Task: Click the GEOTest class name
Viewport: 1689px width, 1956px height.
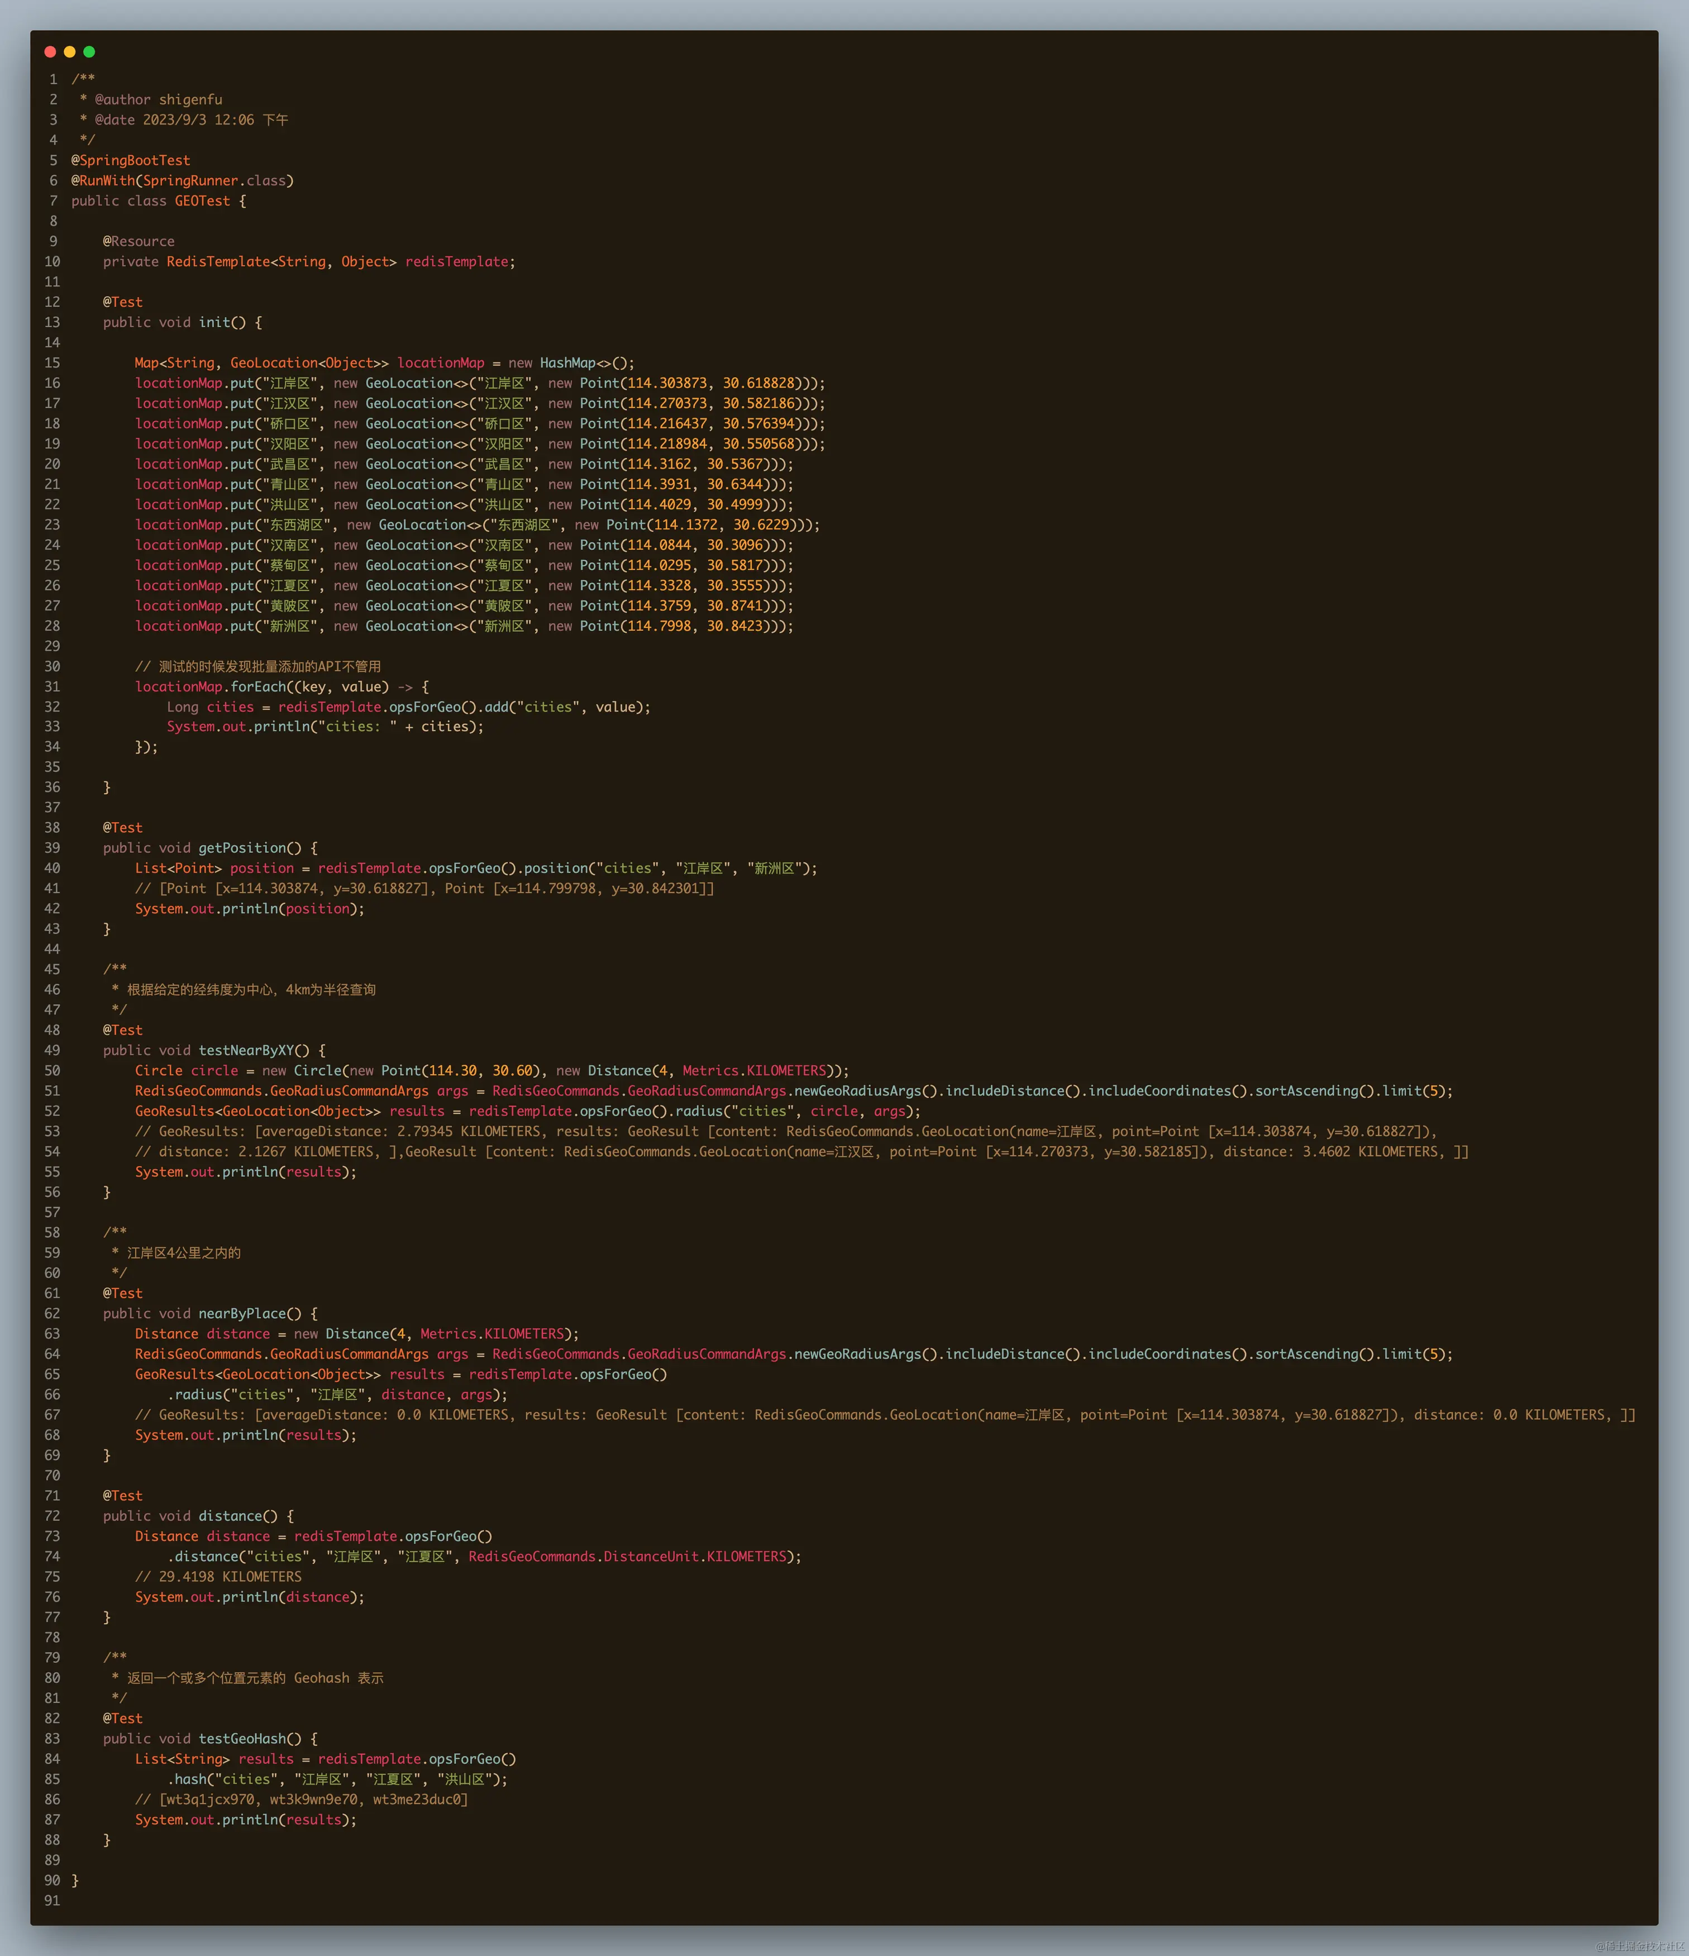Action: (202, 201)
